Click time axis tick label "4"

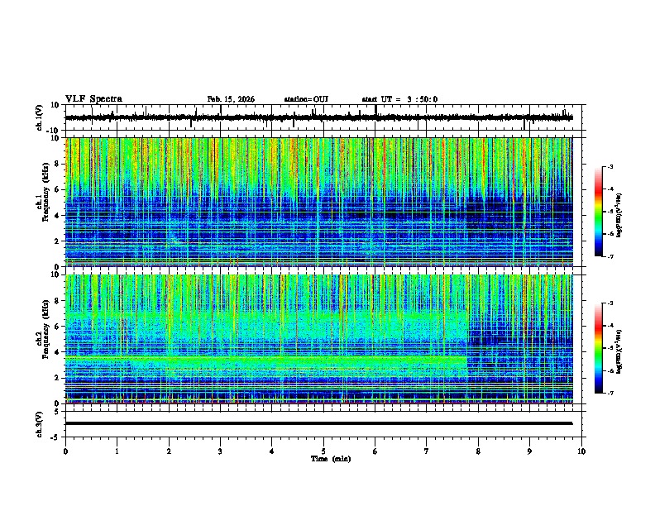[x=271, y=451]
